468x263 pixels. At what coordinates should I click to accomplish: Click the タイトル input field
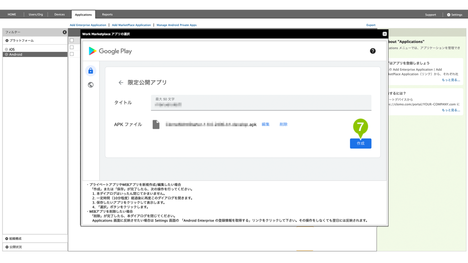(x=261, y=103)
